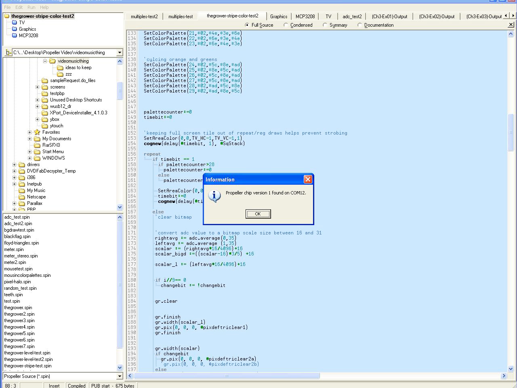Switch to the TV editor tab

[328, 17]
